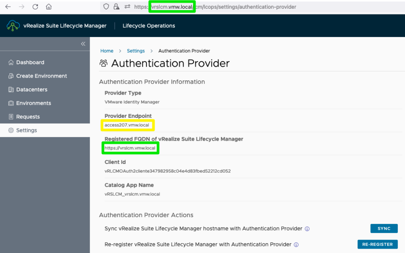Click the Authentication Provider Information heading
This screenshot has width=405, height=253.
152,82
